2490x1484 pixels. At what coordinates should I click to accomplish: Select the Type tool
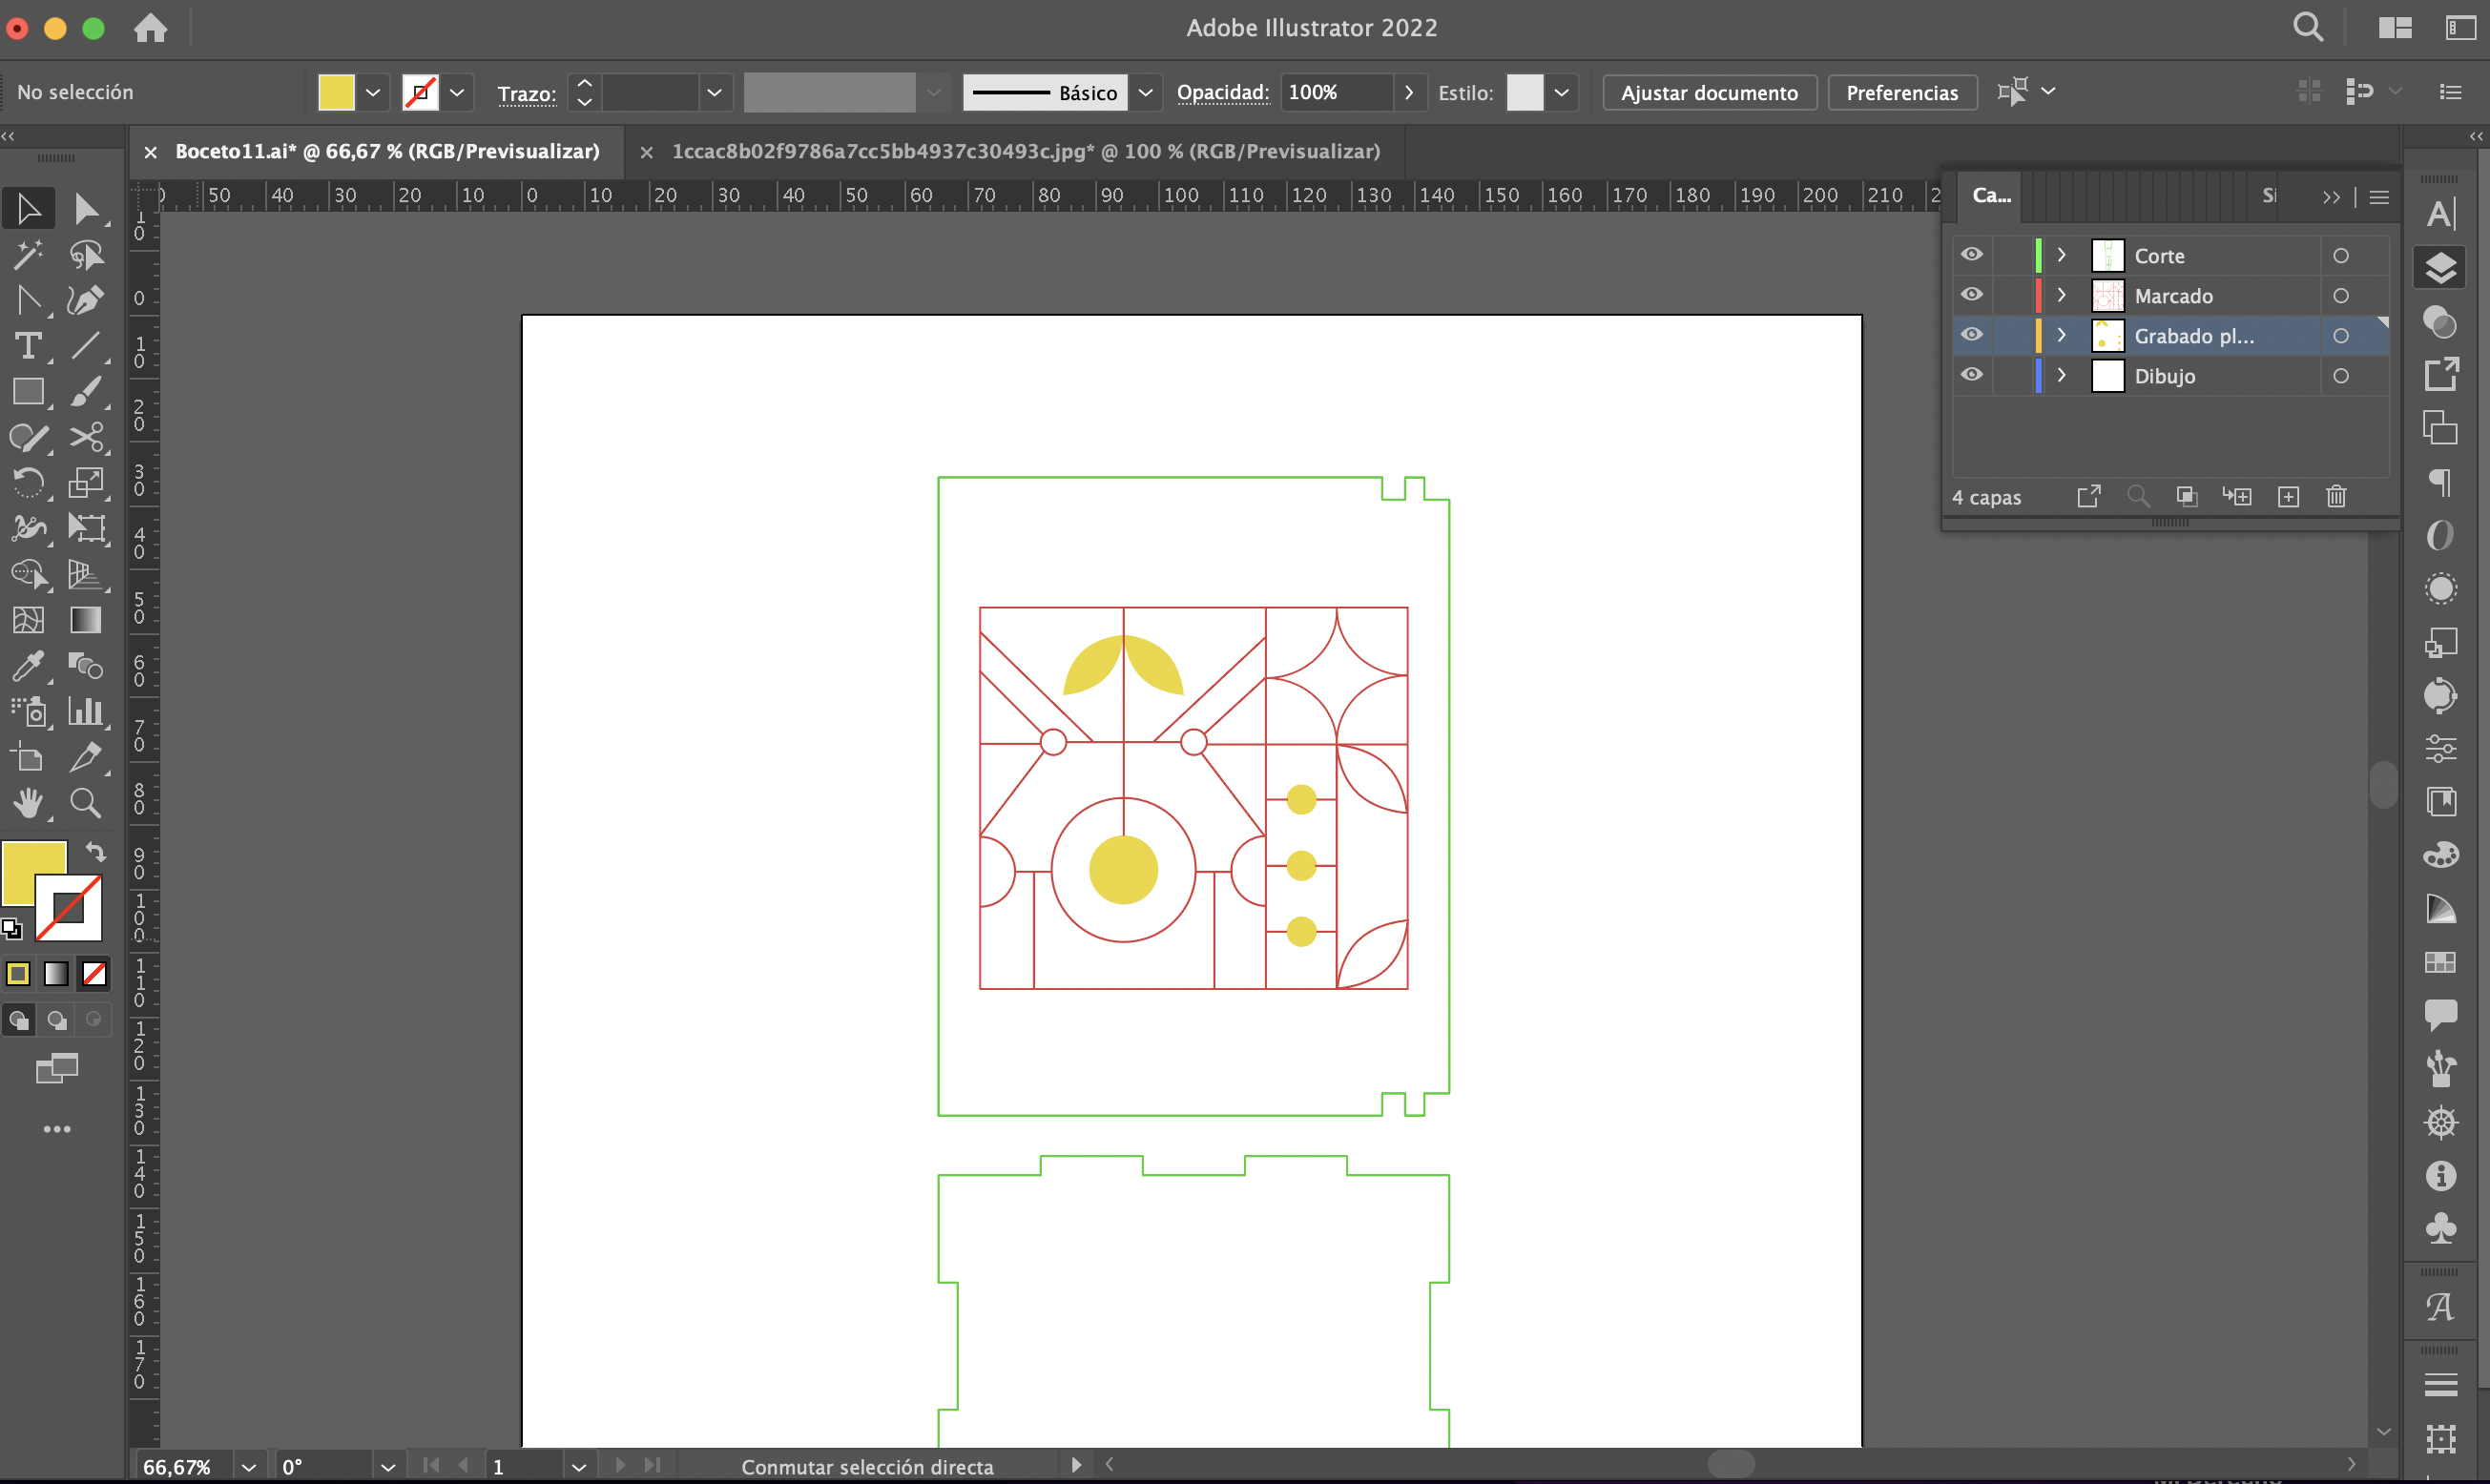pos(28,346)
